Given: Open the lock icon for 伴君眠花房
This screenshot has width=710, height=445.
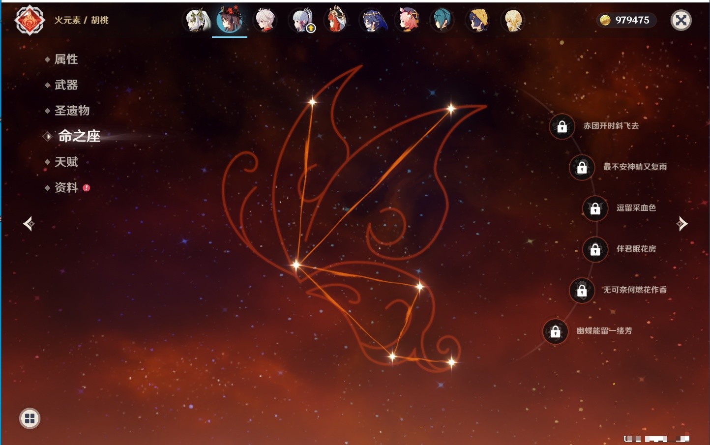Looking at the screenshot, I should [x=595, y=250].
